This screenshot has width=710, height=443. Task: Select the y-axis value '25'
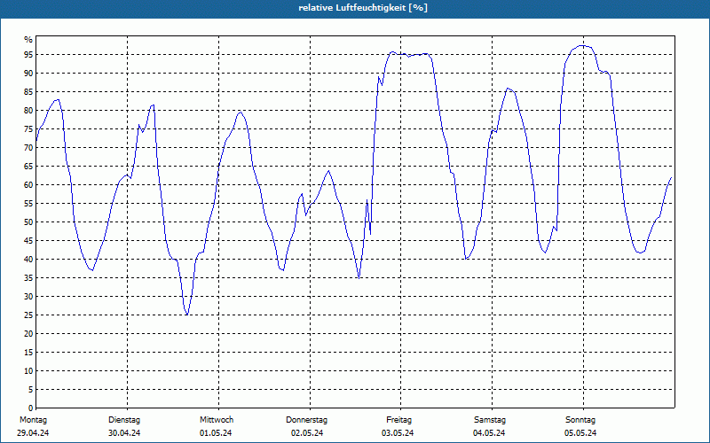tap(28, 315)
